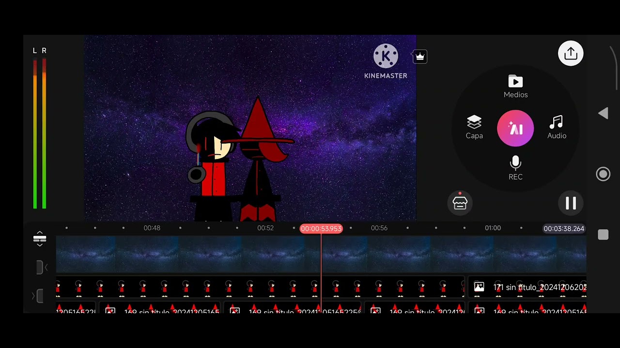Start voice recording with REC microphone
The height and width of the screenshot is (348, 620).
coord(515,168)
